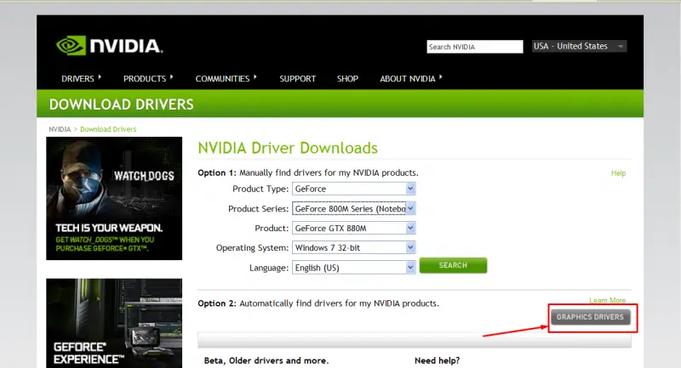Expand the Product Type dropdown
Screen dimensions: 681x368
[353, 189]
